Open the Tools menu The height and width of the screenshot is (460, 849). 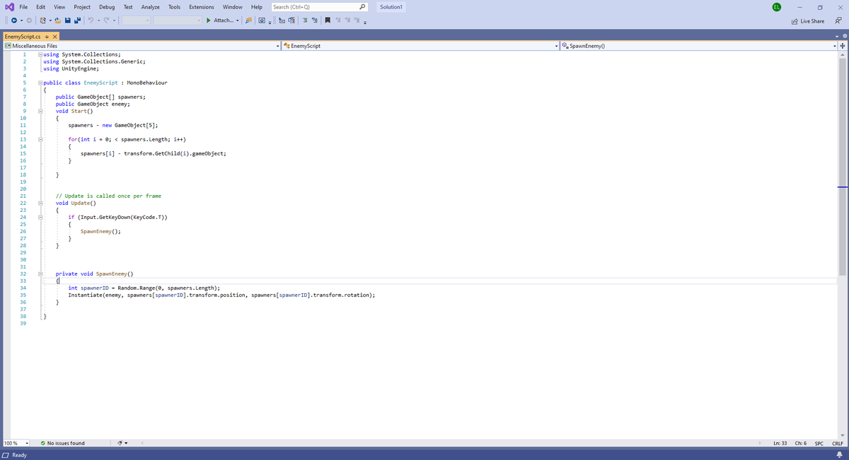[x=174, y=6]
